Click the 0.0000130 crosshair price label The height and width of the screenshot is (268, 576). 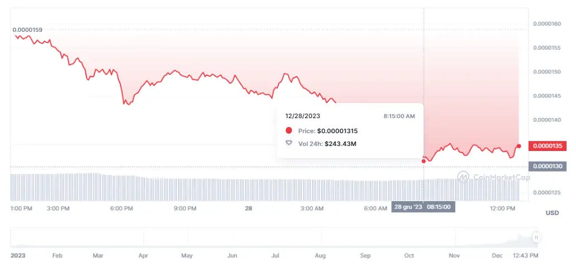(545, 166)
